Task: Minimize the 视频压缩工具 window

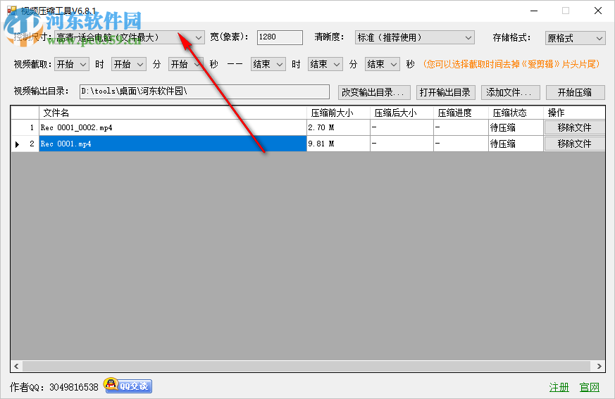Action: click(534, 11)
